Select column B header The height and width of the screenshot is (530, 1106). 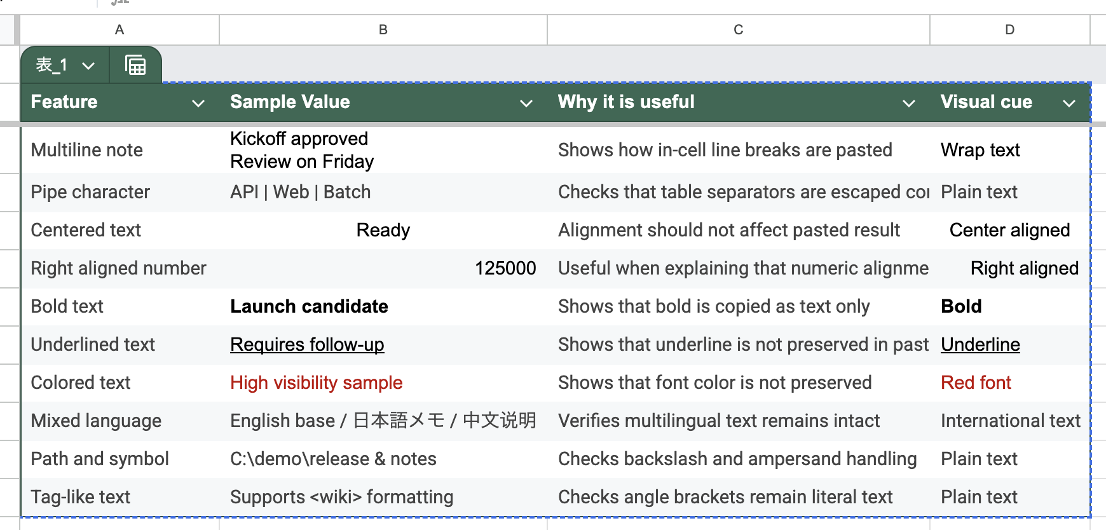tap(383, 30)
